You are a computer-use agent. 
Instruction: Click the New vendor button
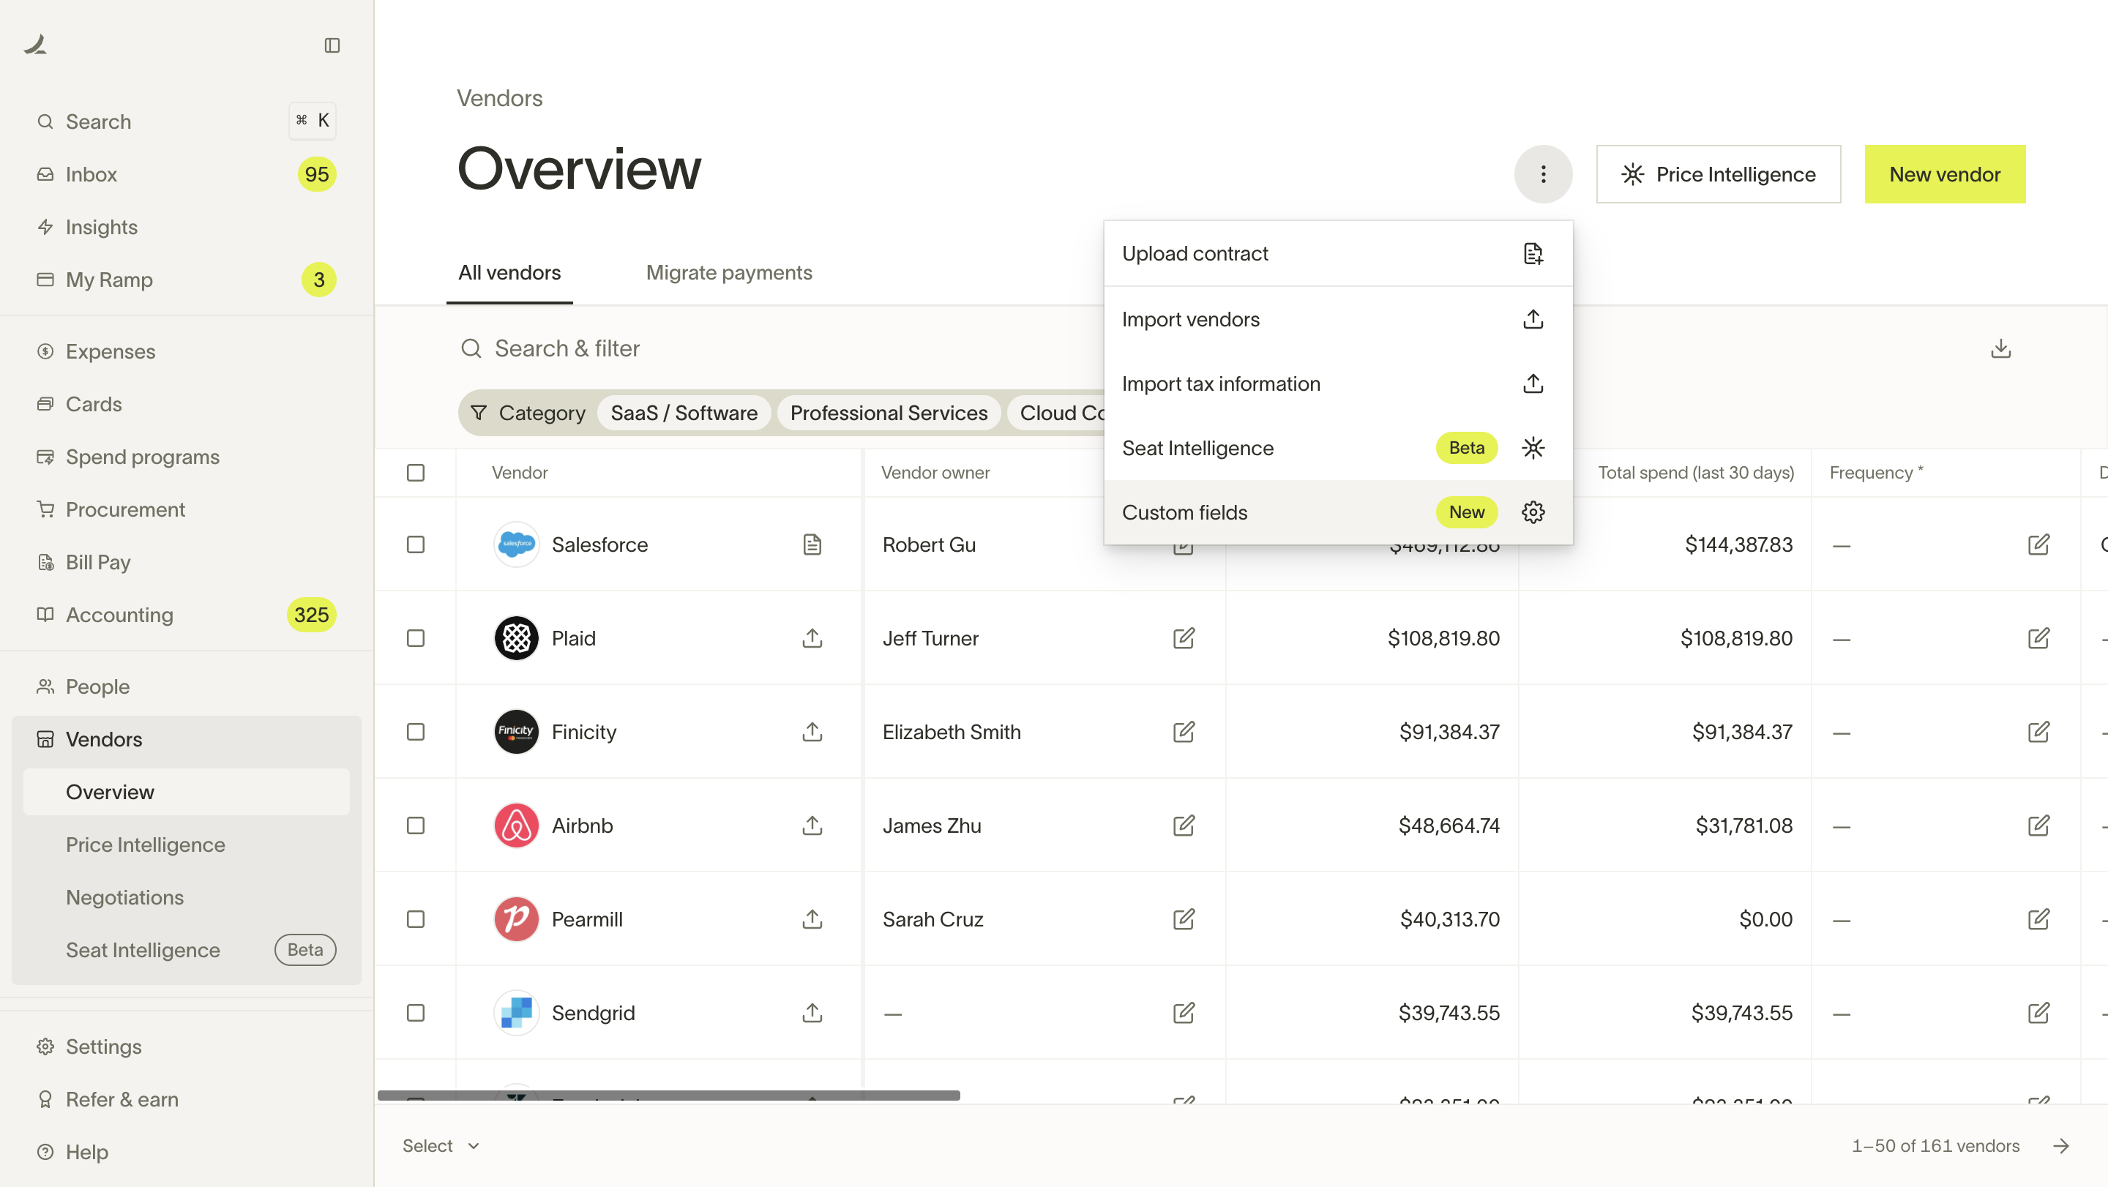tap(1944, 173)
